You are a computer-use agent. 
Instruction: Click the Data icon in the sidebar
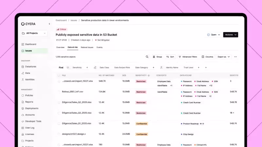23,73
